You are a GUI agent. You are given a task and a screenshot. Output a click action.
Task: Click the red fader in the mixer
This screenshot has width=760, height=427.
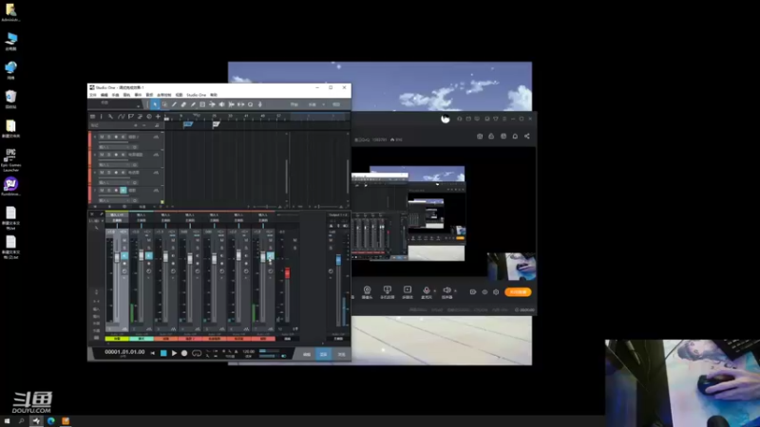tap(288, 273)
